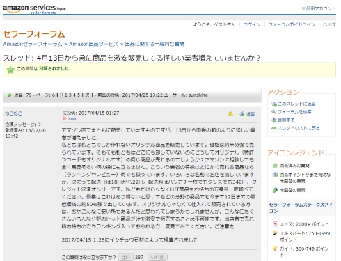Open the 出品用アカウント link
Screen dimensions: 341x261
pyautogui.click(x=319, y=8)
